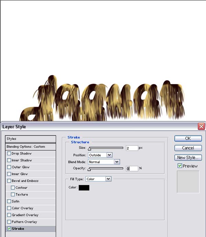The image size is (206, 237).
Task: Click the Size value field
Action: [x=132, y=148]
